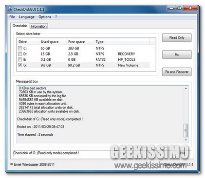Click the Fix and Recover button
This screenshot has height=178, width=205.
[177, 72]
